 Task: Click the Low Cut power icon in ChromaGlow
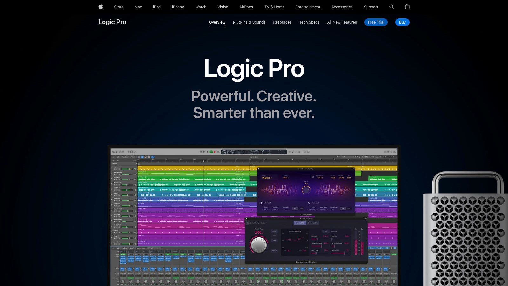[x=261, y=203]
